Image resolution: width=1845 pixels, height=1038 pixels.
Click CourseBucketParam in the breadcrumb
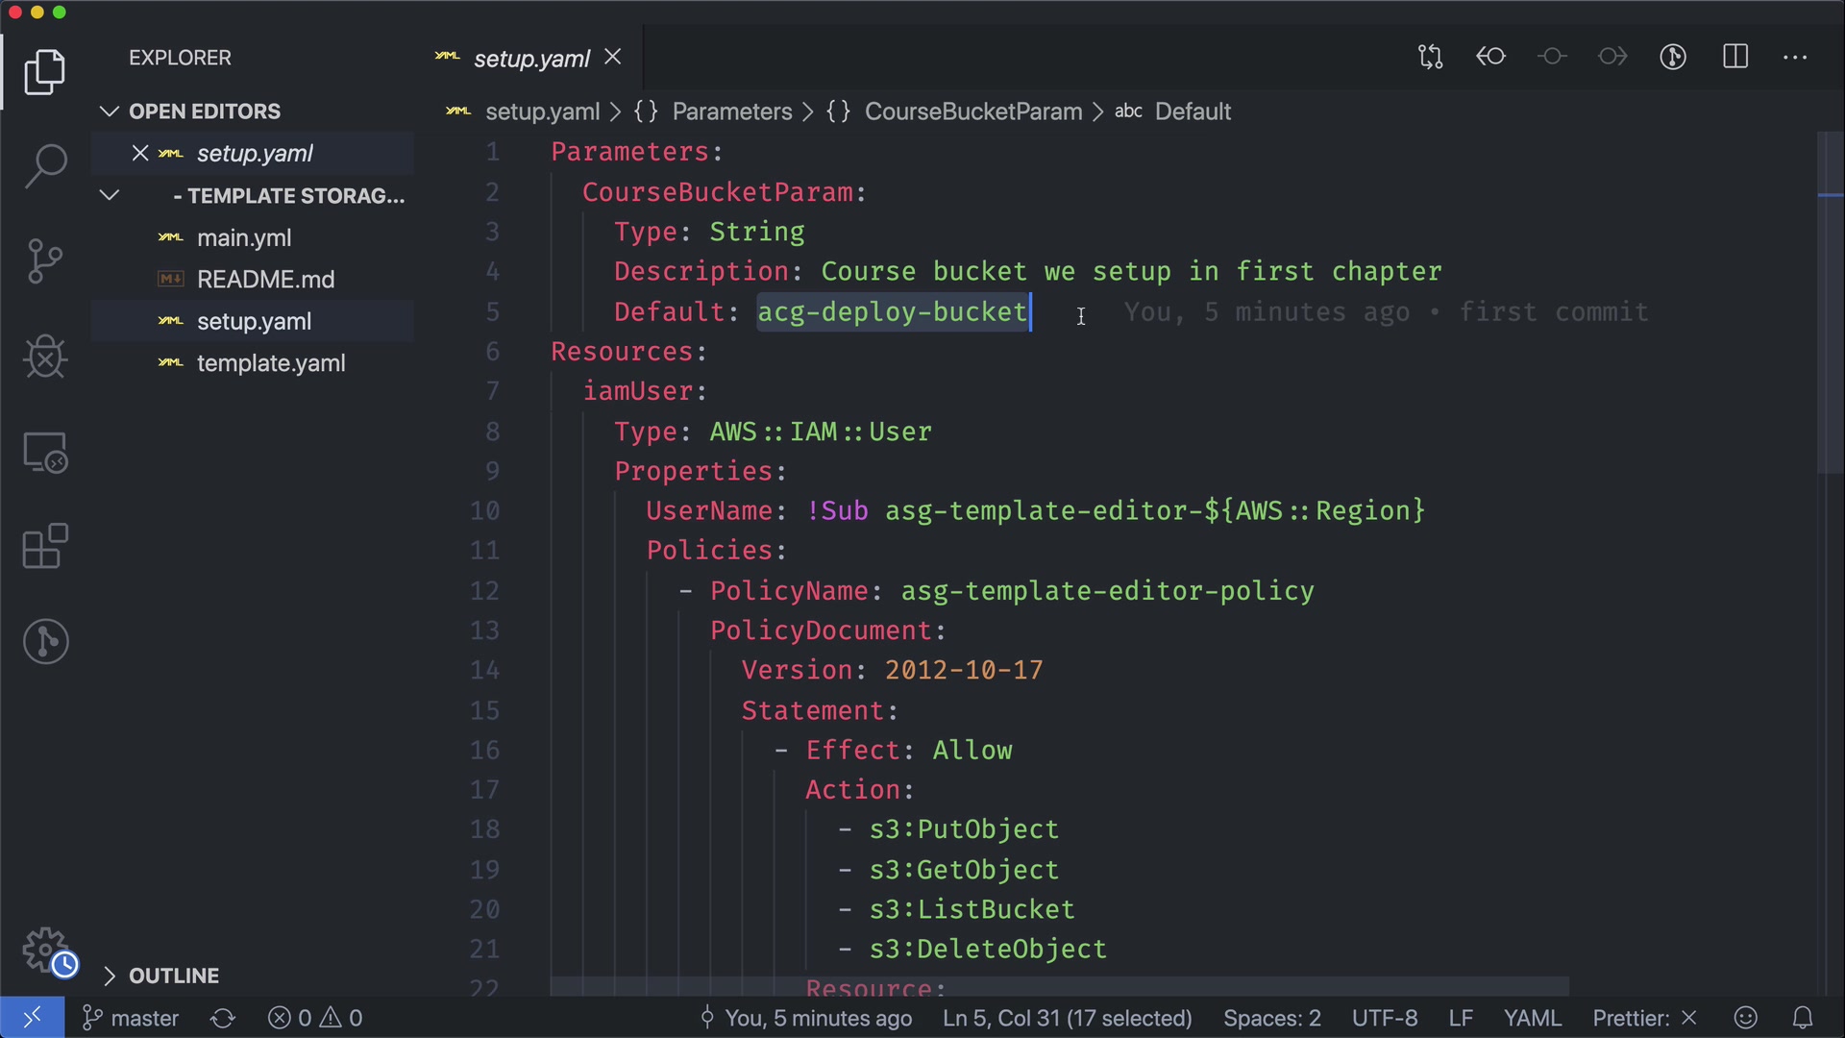[x=972, y=111]
